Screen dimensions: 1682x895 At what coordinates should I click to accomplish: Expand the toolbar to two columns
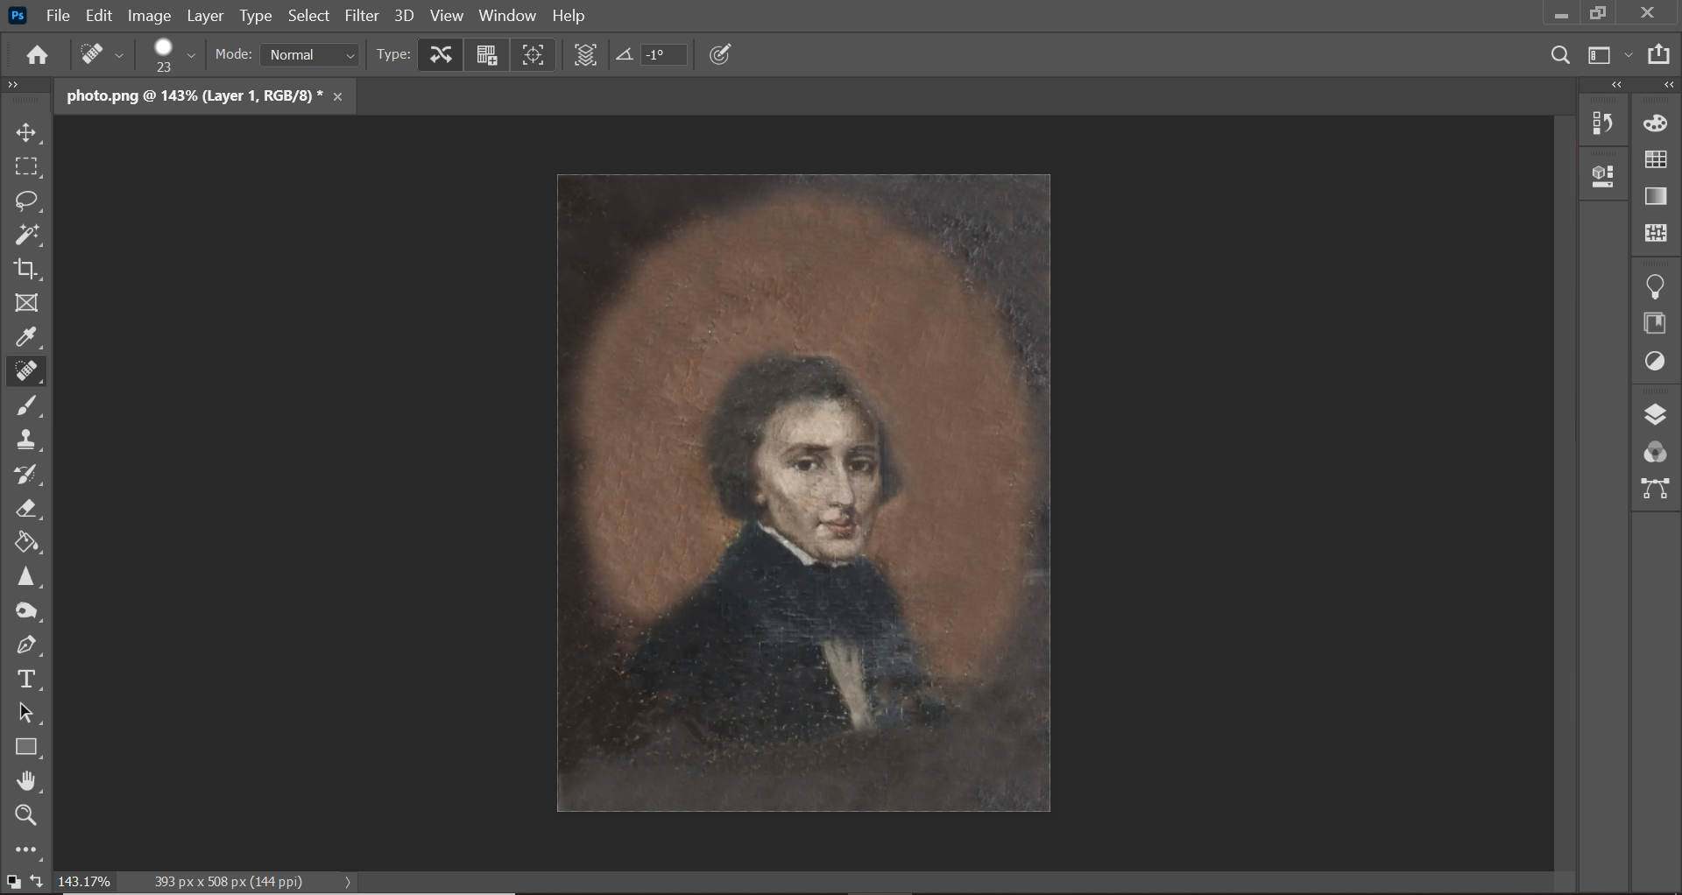[13, 85]
